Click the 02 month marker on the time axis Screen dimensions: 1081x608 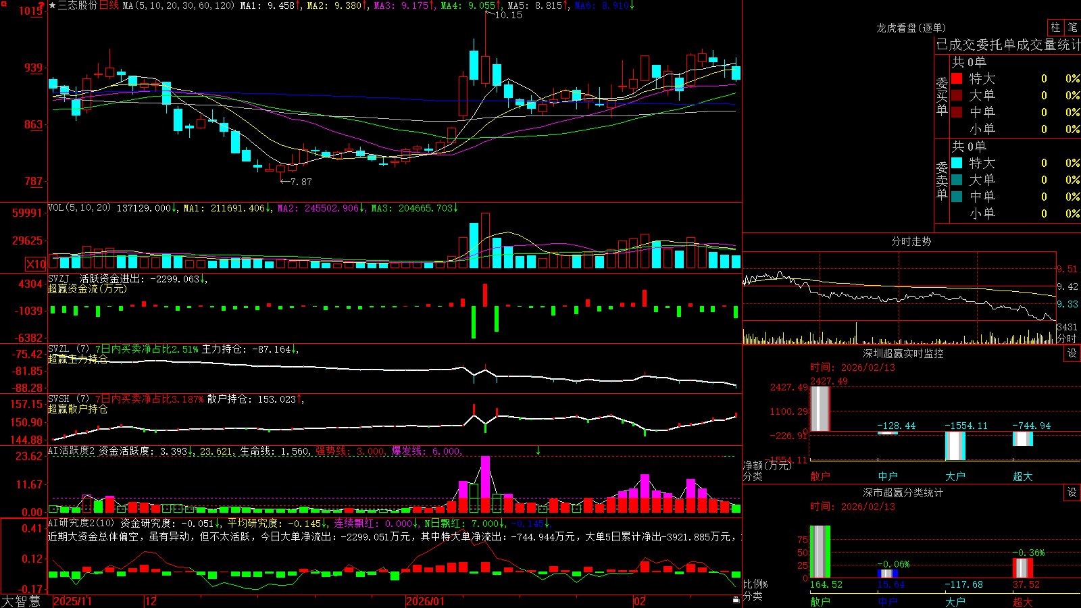639,601
